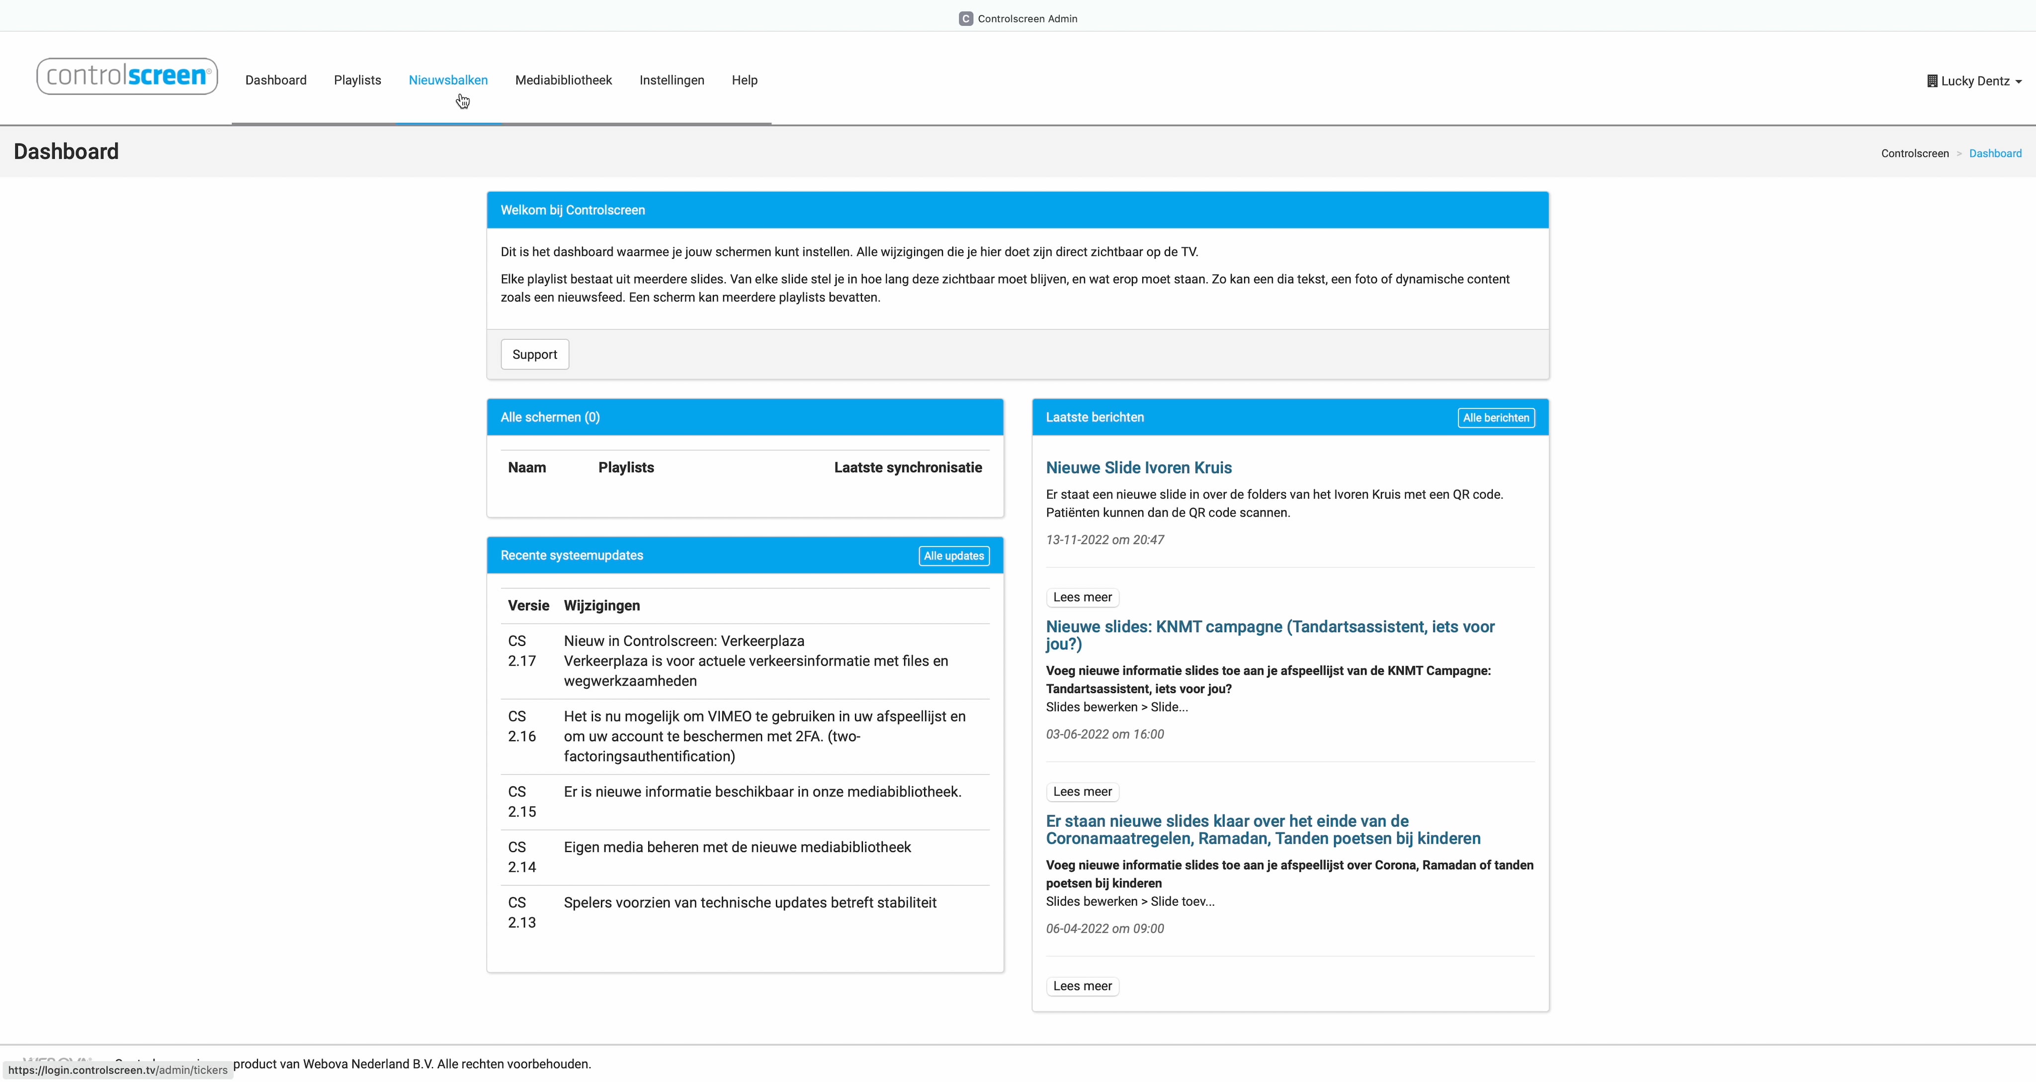The height and width of the screenshot is (1082, 2036).
Task: Click the Instellingen navigation icon
Action: point(672,79)
